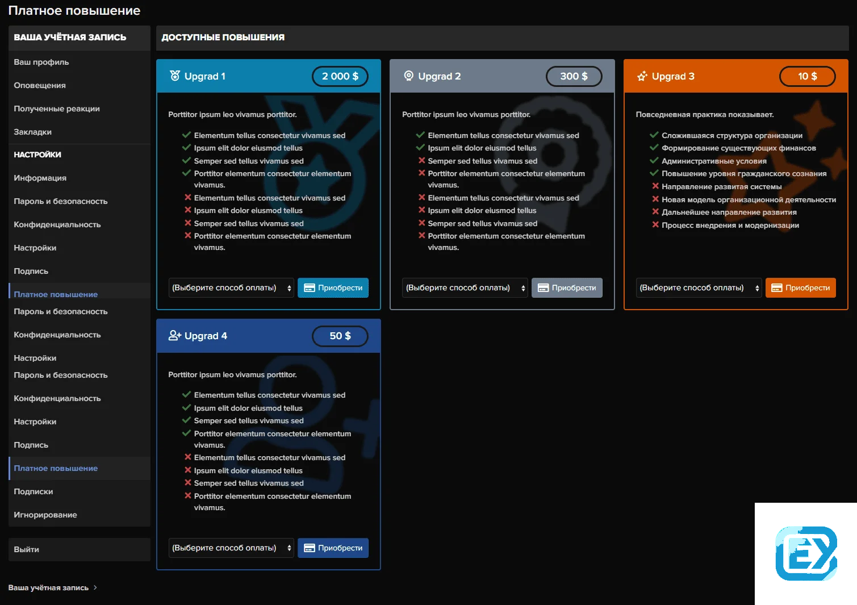This screenshot has height=605, width=857.
Task: Open Оповещения from the sidebar
Action: [39, 85]
